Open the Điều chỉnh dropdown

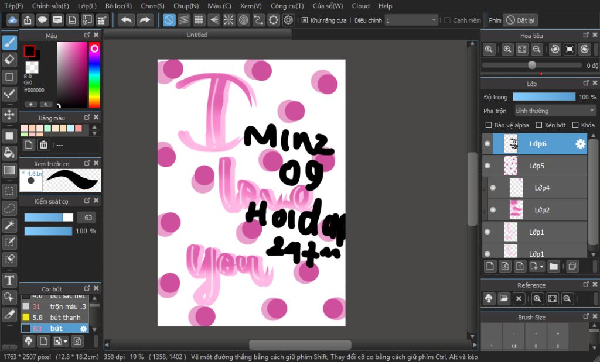pyautogui.click(x=411, y=20)
